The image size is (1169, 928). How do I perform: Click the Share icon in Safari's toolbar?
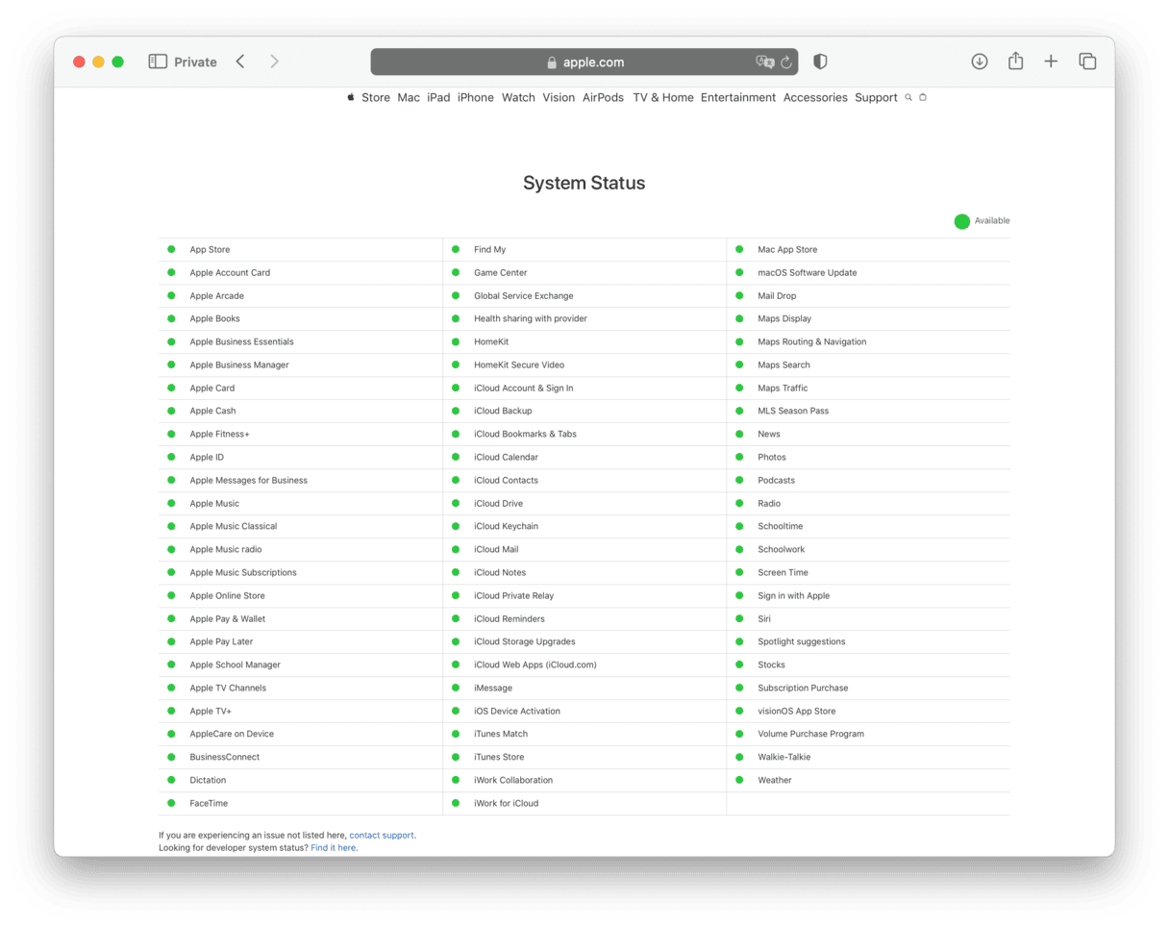(1015, 61)
